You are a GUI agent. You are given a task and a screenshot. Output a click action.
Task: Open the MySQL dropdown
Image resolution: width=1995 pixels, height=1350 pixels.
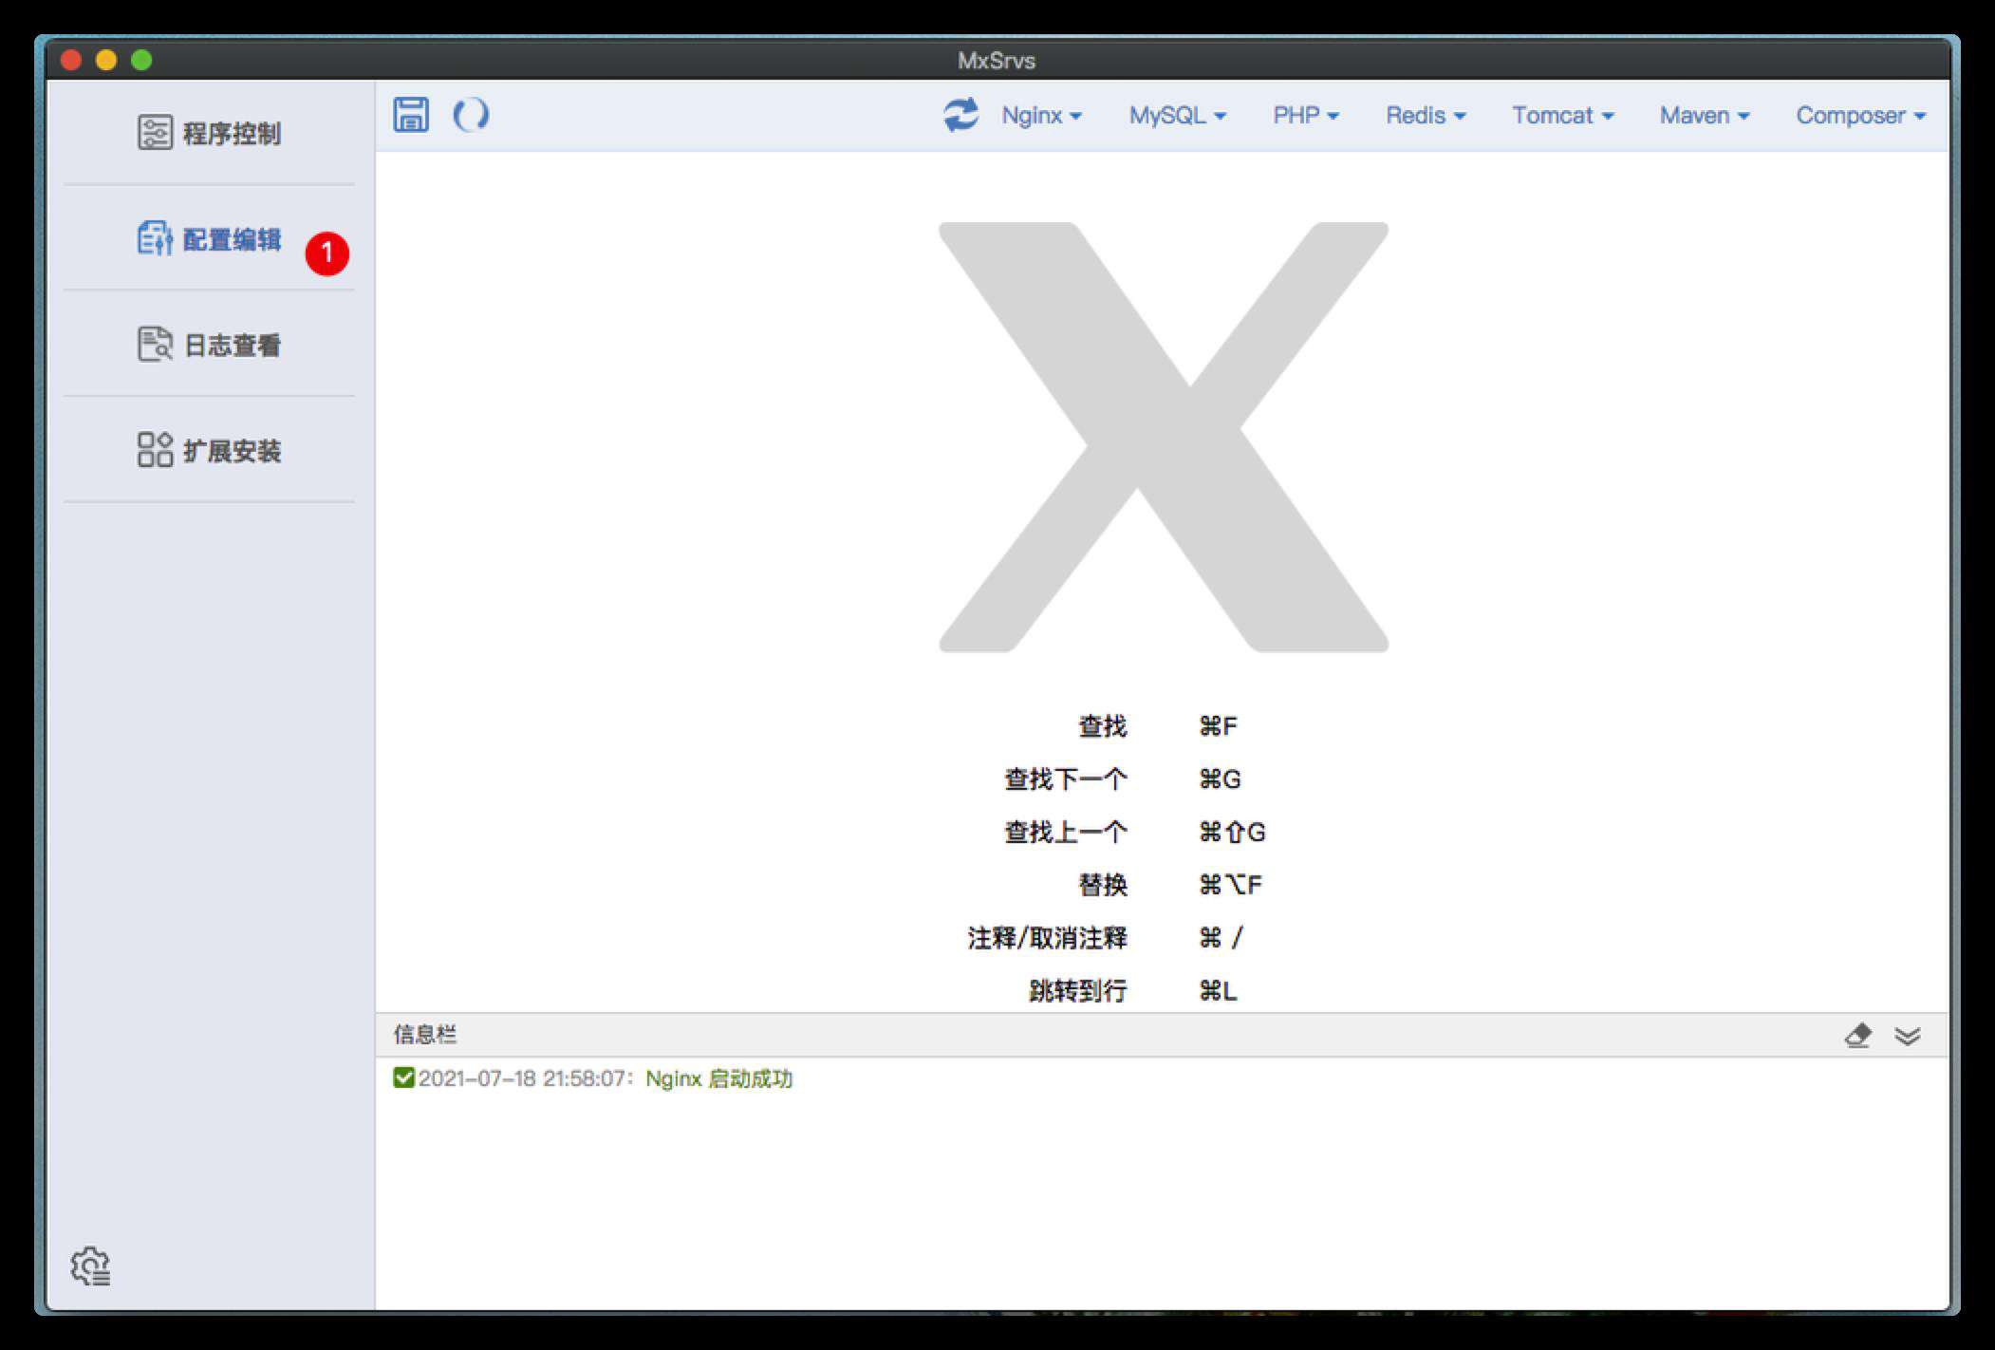click(1177, 116)
